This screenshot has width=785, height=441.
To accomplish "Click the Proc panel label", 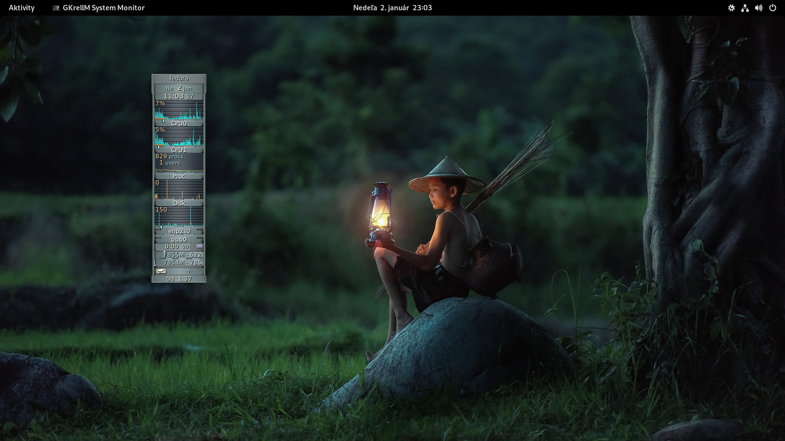I will click(179, 176).
